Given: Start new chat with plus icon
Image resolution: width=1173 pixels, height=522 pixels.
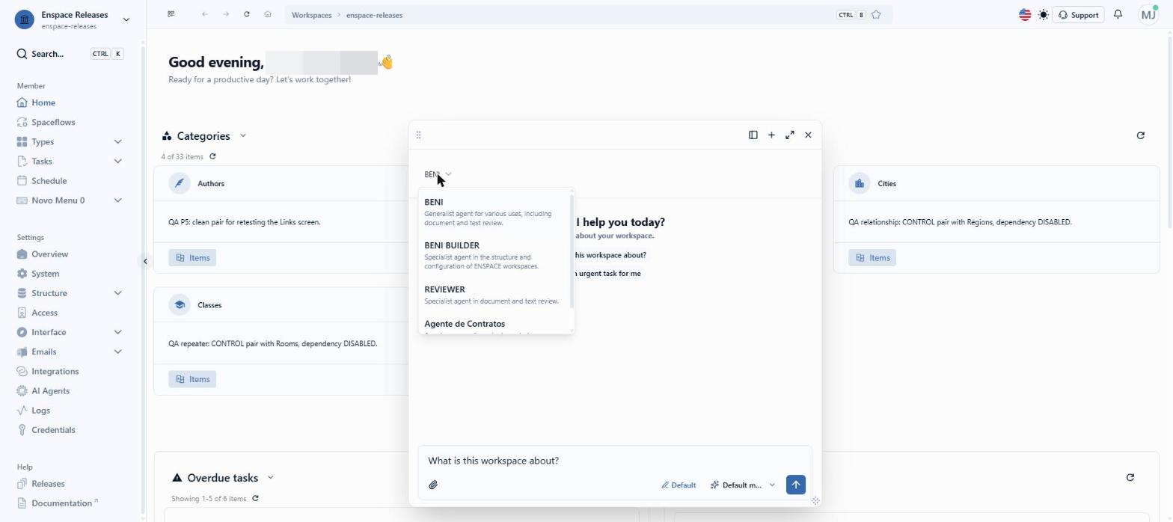Looking at the screenshot, I should [771, 135].
